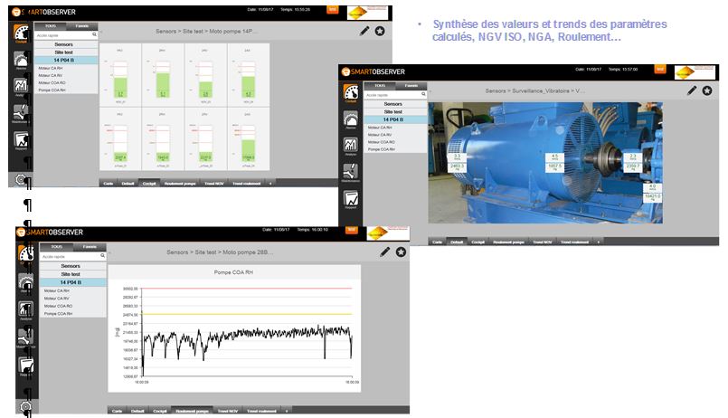Open Rapport sidebar icon in gauges window
This screenshot has height=418, width=728.
coord(21,140)
